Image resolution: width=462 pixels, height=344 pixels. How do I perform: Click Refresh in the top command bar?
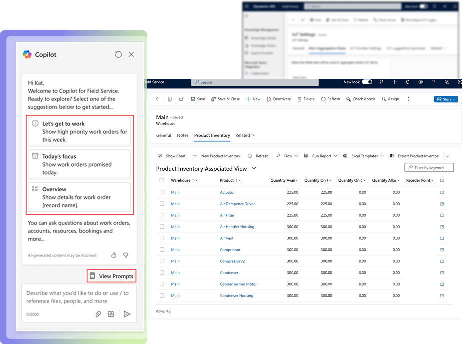click(330, 99)
